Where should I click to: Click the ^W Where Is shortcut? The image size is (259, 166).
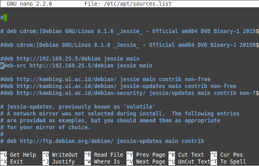(x=102, y=162)
